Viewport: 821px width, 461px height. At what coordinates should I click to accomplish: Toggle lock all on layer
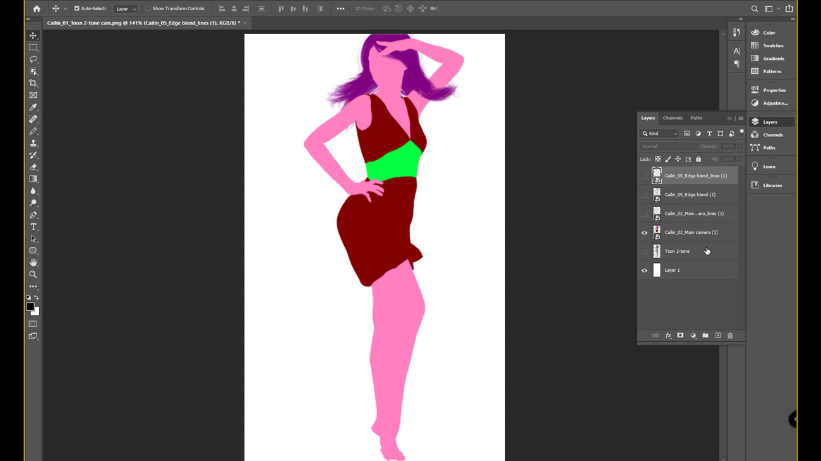coord(698,160)
